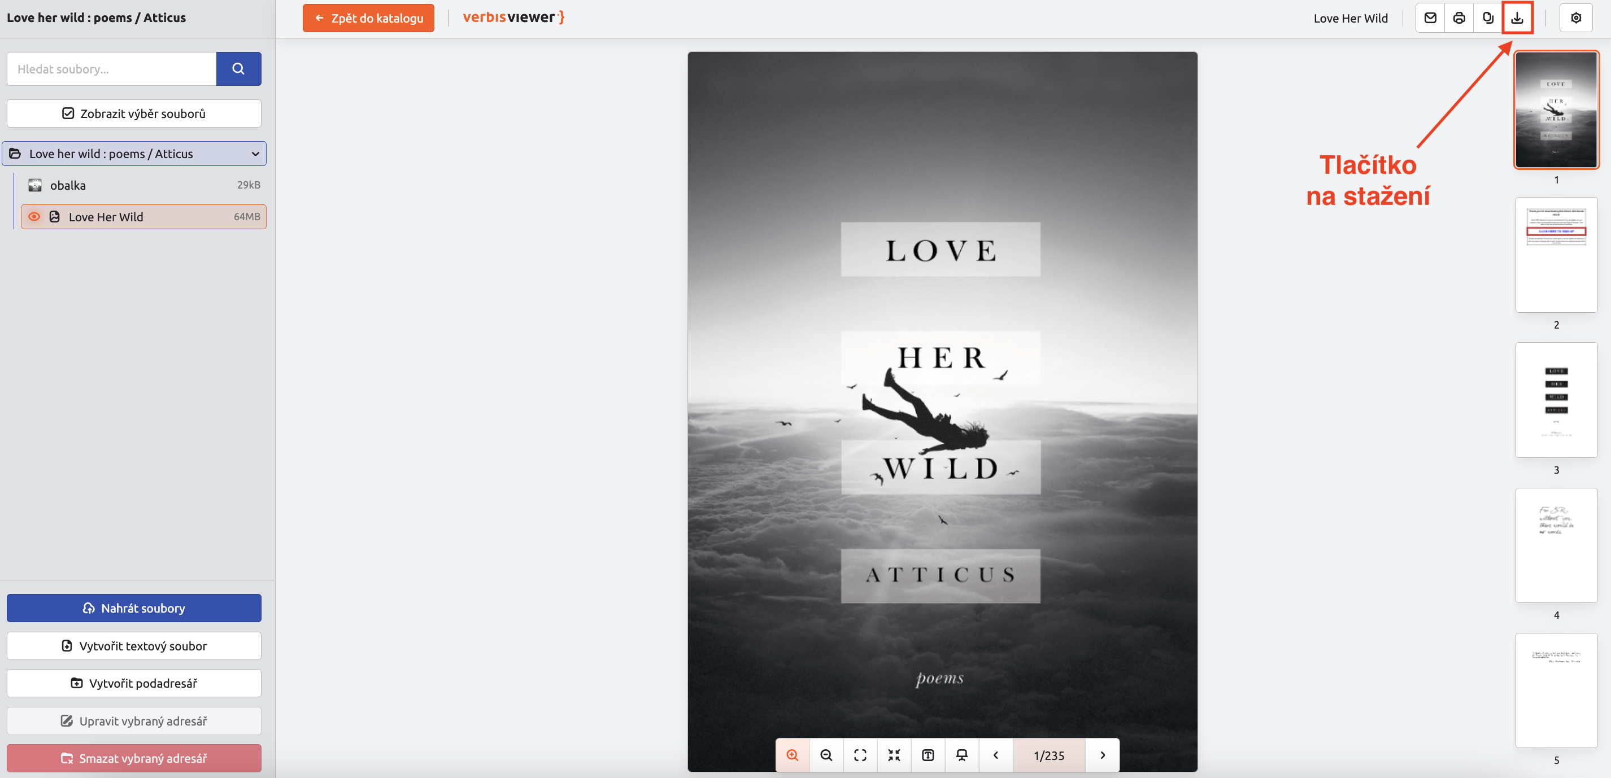Click the copy document icon
This screenshot has height=778, width=1611.
[1488, 18]
